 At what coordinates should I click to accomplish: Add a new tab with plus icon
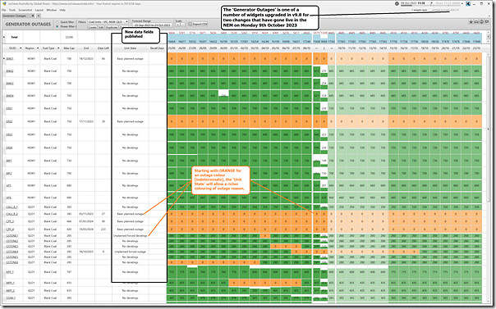click(39, 16)
